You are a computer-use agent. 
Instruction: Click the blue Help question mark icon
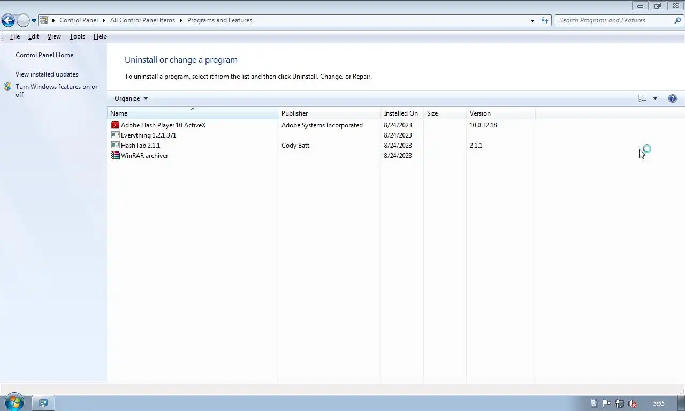click(x=673, y=98)
